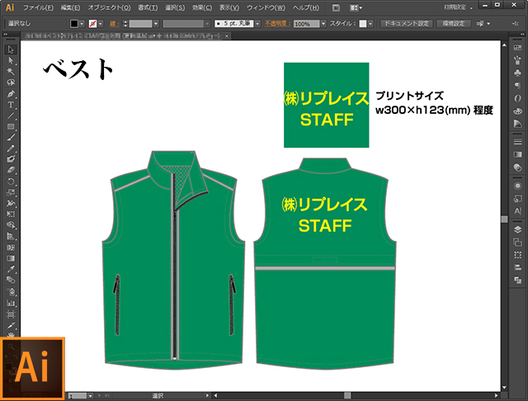Open the Swatches panel icon
The height and width of the screenshot is (401, 528).
[x=517, y=49]
